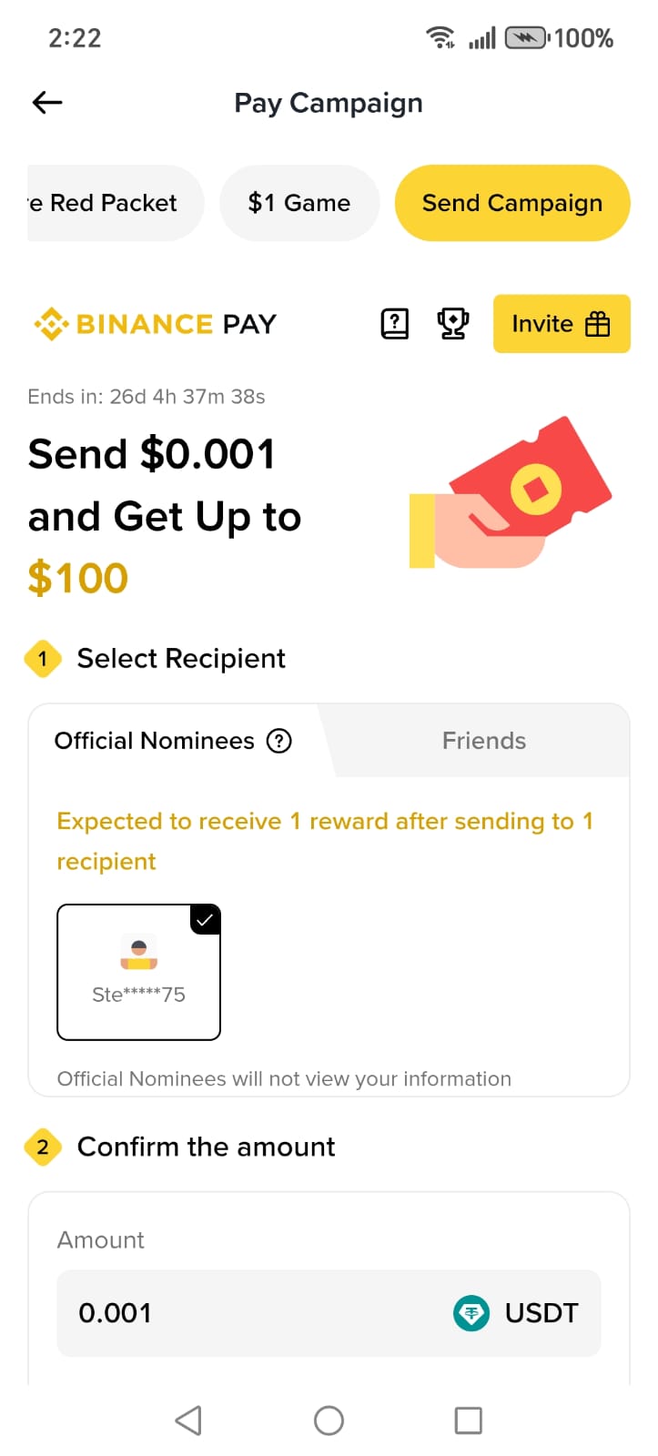The height and width of the screenshot is (1456, 658).
Task: Tap the checkmark on the nominee card
Action: click(x=206, y=919)
